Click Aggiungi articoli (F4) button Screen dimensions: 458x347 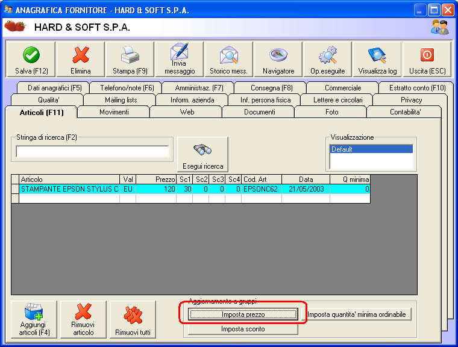click(x=34, y=319)
